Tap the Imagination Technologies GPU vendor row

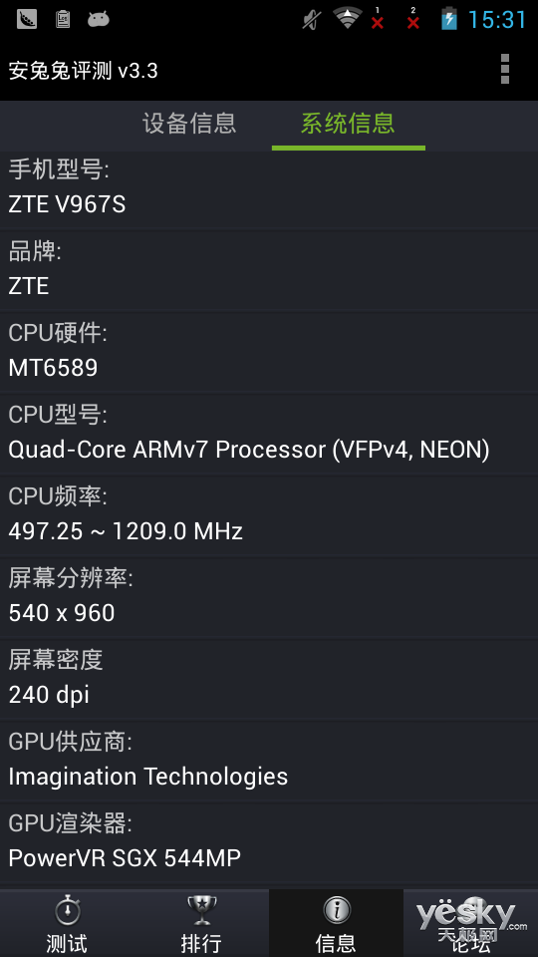(x=269, y=761)
